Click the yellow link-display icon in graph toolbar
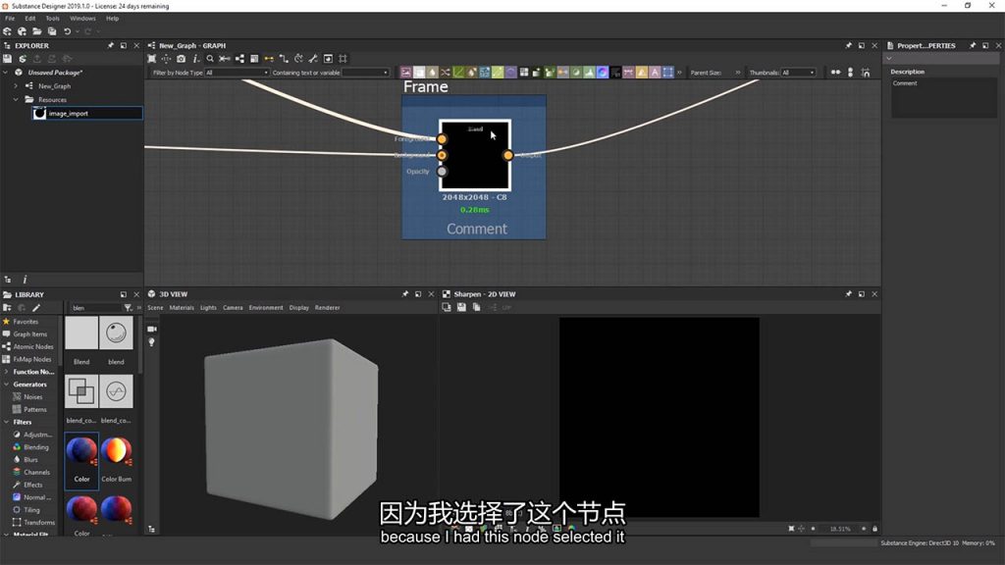 click(x=269, y=59)
